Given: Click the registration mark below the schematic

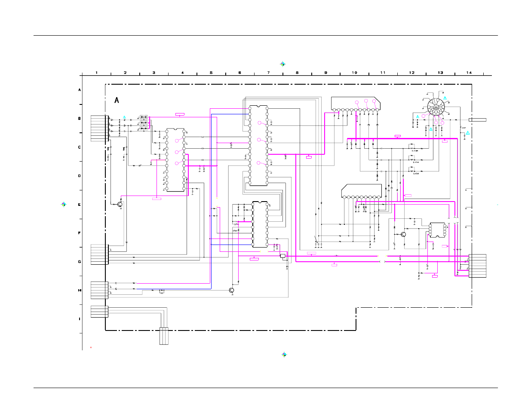Looking at the screenshot, I should click(284, 355).
